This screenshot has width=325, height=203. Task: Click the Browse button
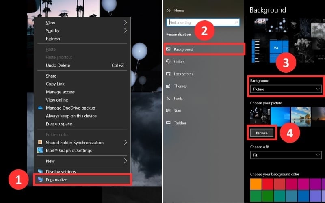click(262, 133)
